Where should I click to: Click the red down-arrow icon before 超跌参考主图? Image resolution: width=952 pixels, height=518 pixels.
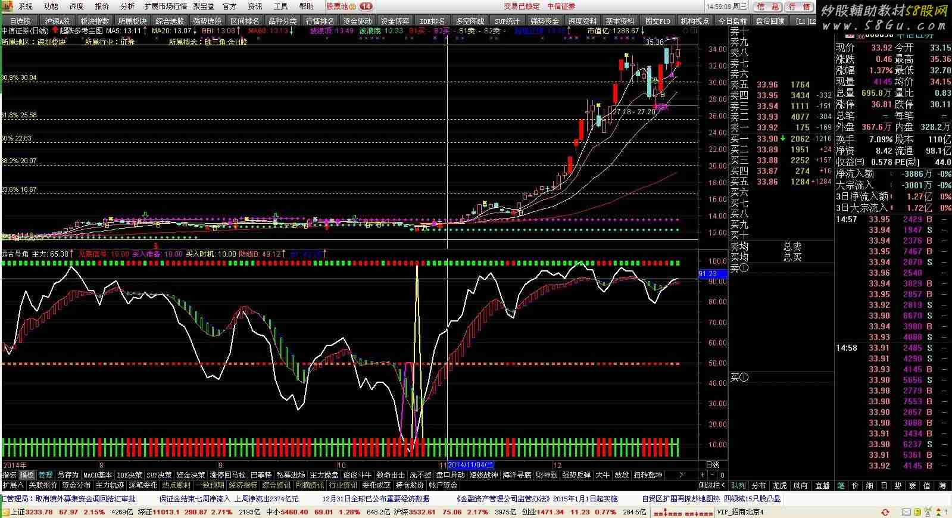(x=55, y=30)
